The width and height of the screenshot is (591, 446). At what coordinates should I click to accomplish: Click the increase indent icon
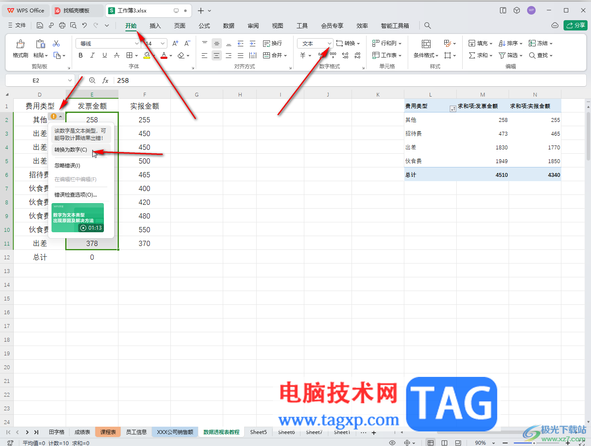(x=252, y=43)
